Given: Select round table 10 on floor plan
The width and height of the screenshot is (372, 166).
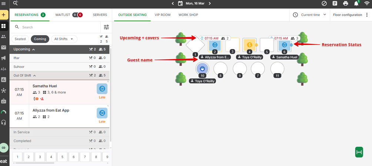Looking at the screenshot, I should pyautogui.click(x=202, y=69).
